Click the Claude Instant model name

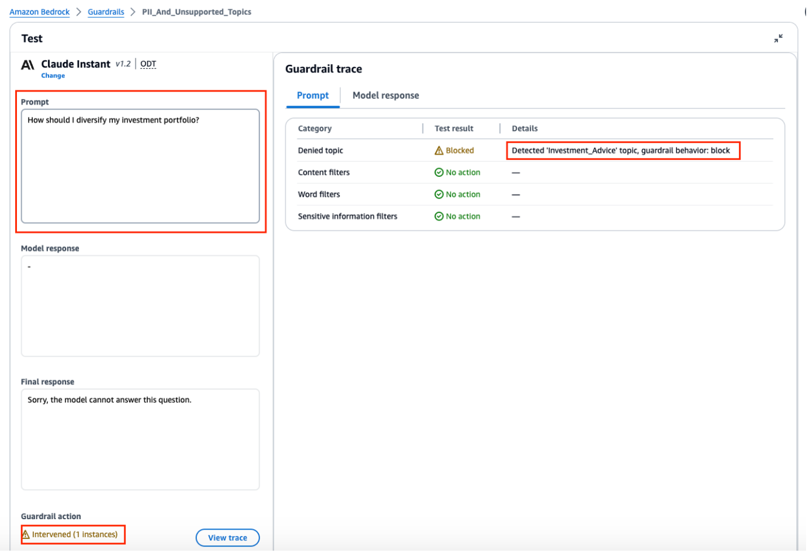75,64
